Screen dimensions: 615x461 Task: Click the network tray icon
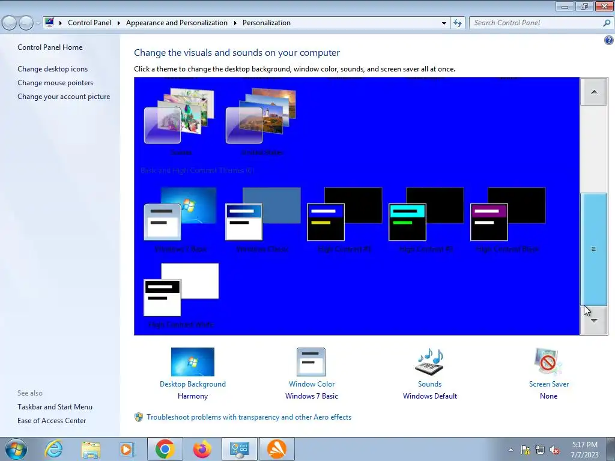[x=540, y=450]
